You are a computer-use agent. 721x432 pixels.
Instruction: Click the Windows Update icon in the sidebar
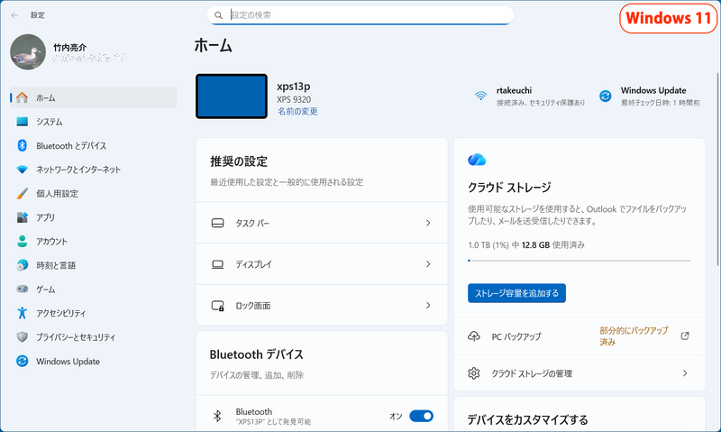(x=22, y=361)
